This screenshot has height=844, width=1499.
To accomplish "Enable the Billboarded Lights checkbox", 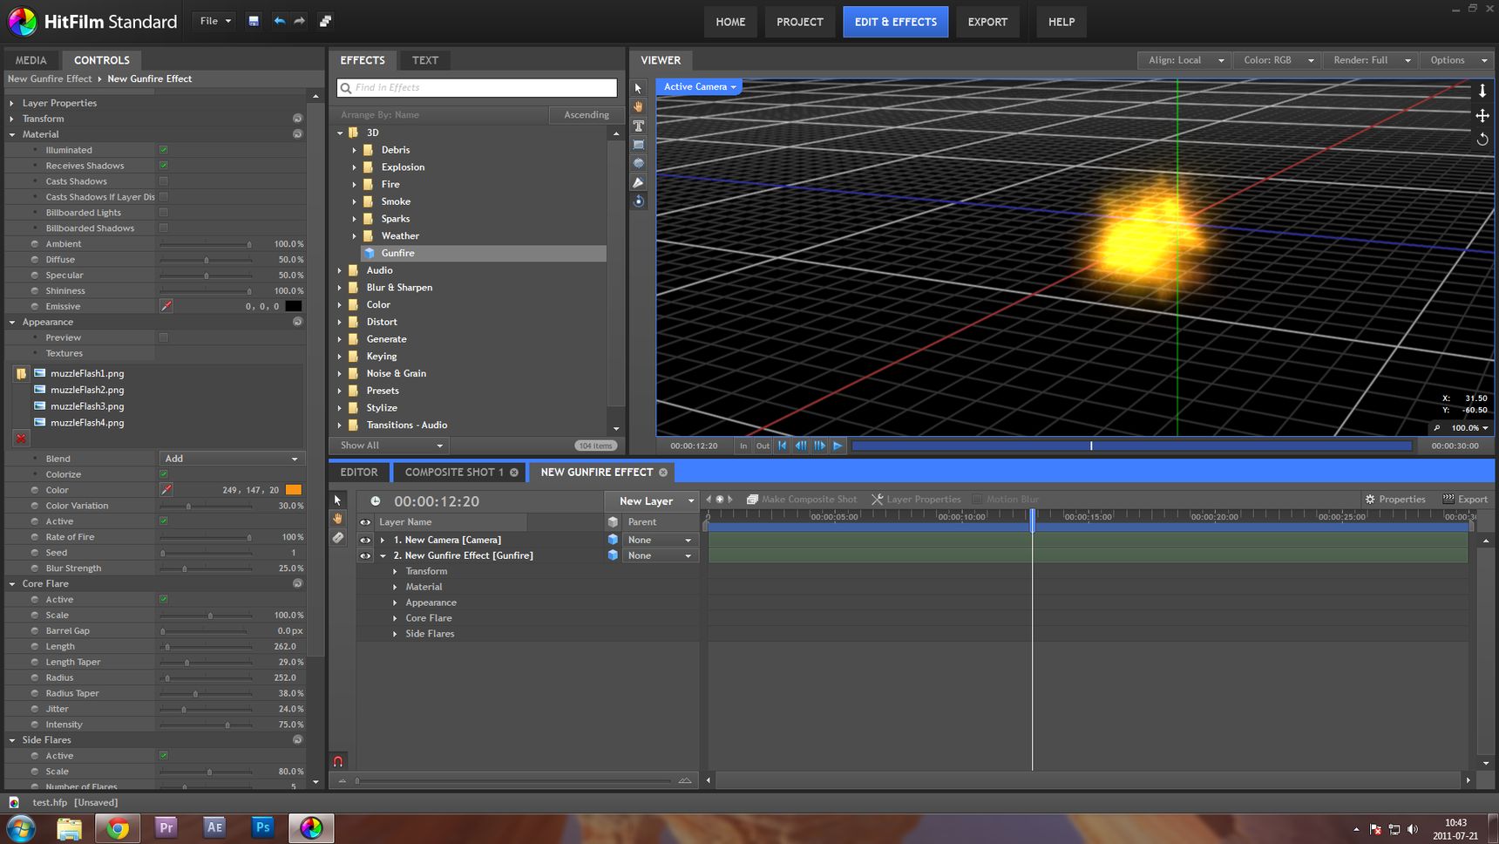I will (x=163, y=213).
